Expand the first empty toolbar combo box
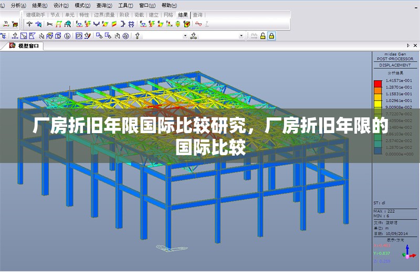The width and height of the screenshot is (420, 272). coord(185,36)
